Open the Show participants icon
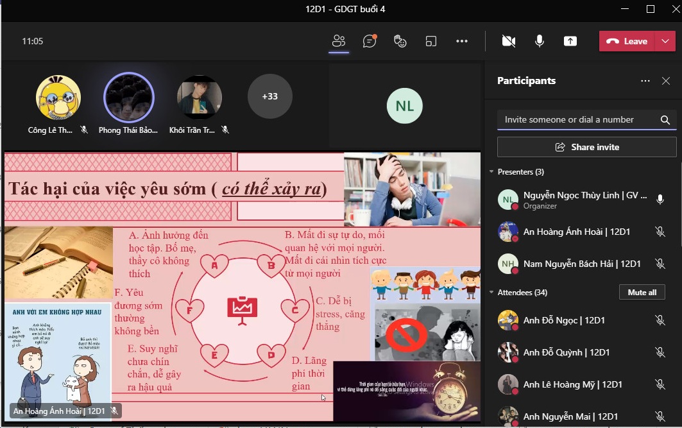Viewport: 682px width, 428px height. tap(339, 41)
